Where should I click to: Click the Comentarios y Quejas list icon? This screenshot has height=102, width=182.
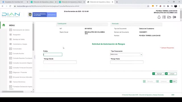point(11,44)
